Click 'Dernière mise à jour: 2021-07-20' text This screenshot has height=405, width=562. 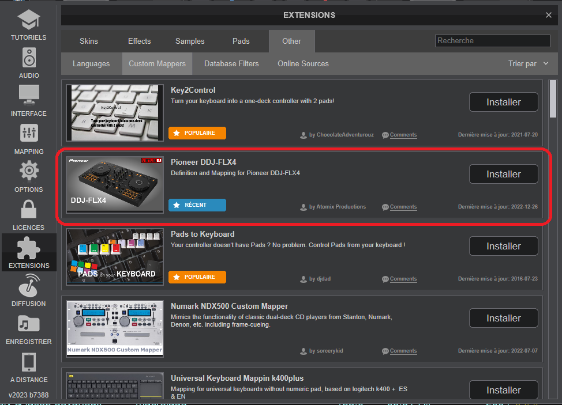(x=497, y=135)
